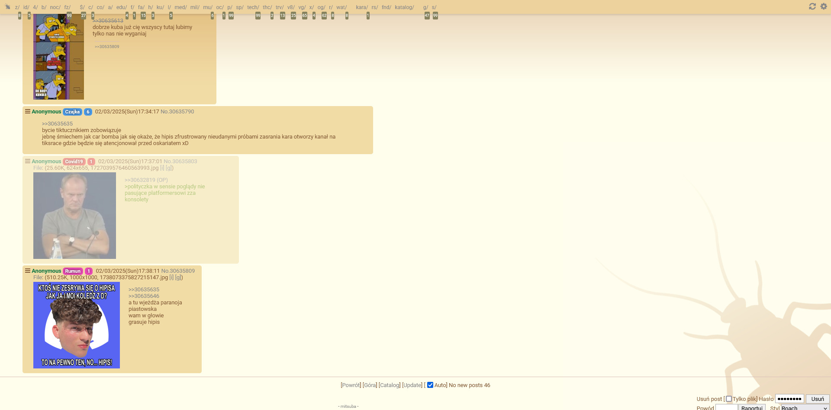Screen dimensions: 831x410
Task: Go to the /kara/ board
Action: [362, 7]
